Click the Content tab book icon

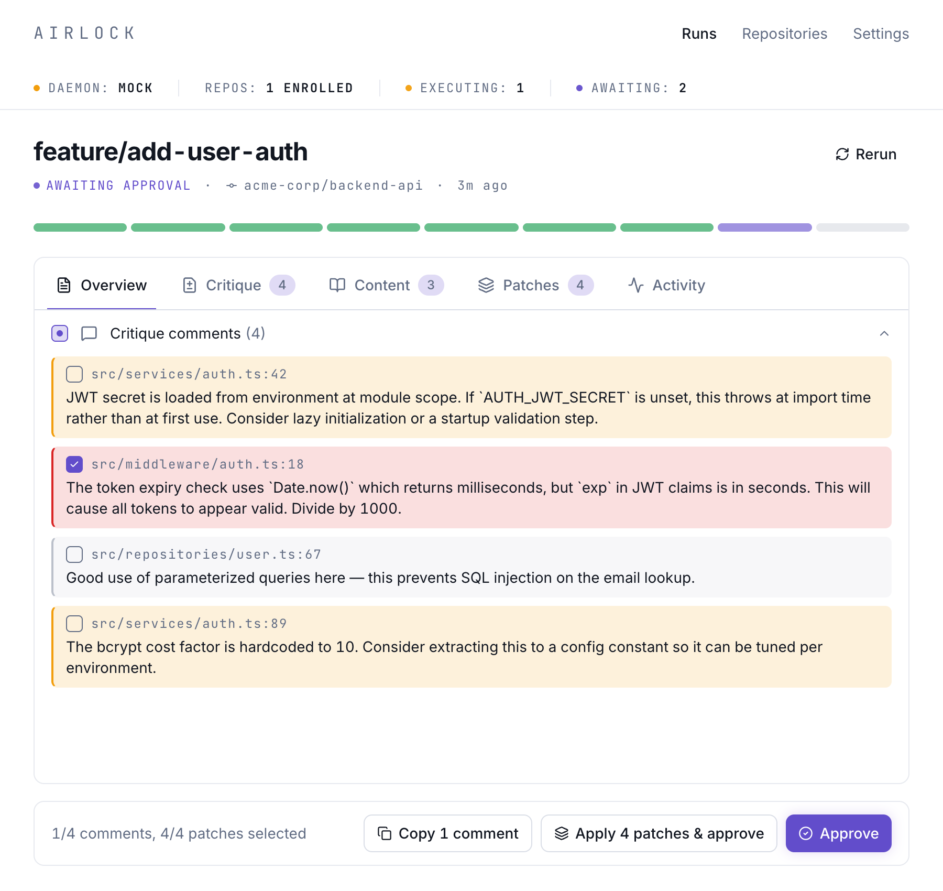click(337, 285)
